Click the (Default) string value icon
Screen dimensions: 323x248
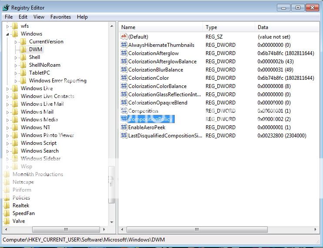123,37
